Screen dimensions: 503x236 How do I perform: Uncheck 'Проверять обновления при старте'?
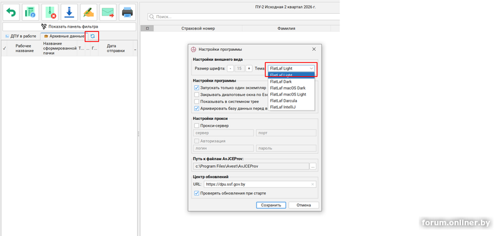point(197,193)
